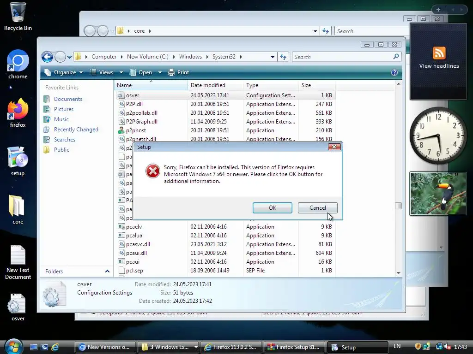The image size is (473, 354).
Task: Select the New Text Document desktop icon
Action: pyautogui.click(x=18, y=262)
